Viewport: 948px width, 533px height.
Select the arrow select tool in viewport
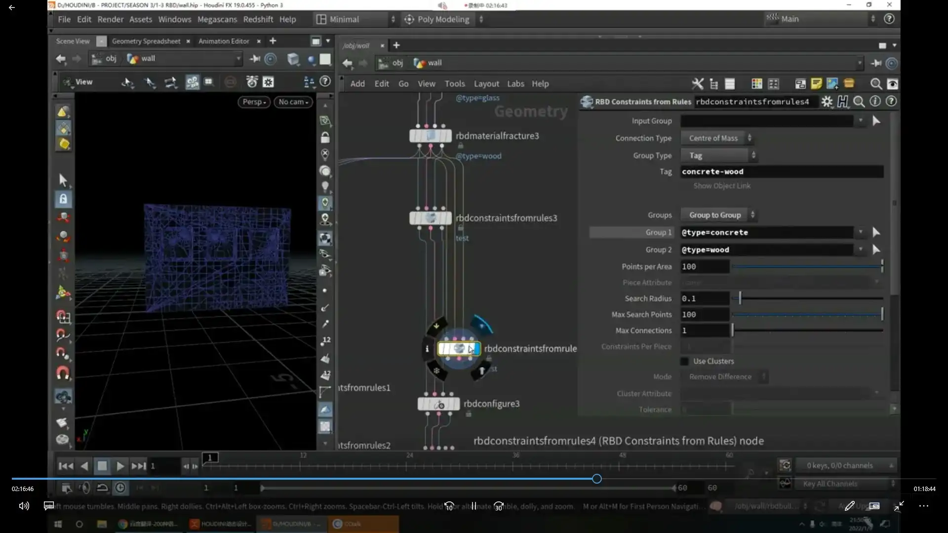63,180
